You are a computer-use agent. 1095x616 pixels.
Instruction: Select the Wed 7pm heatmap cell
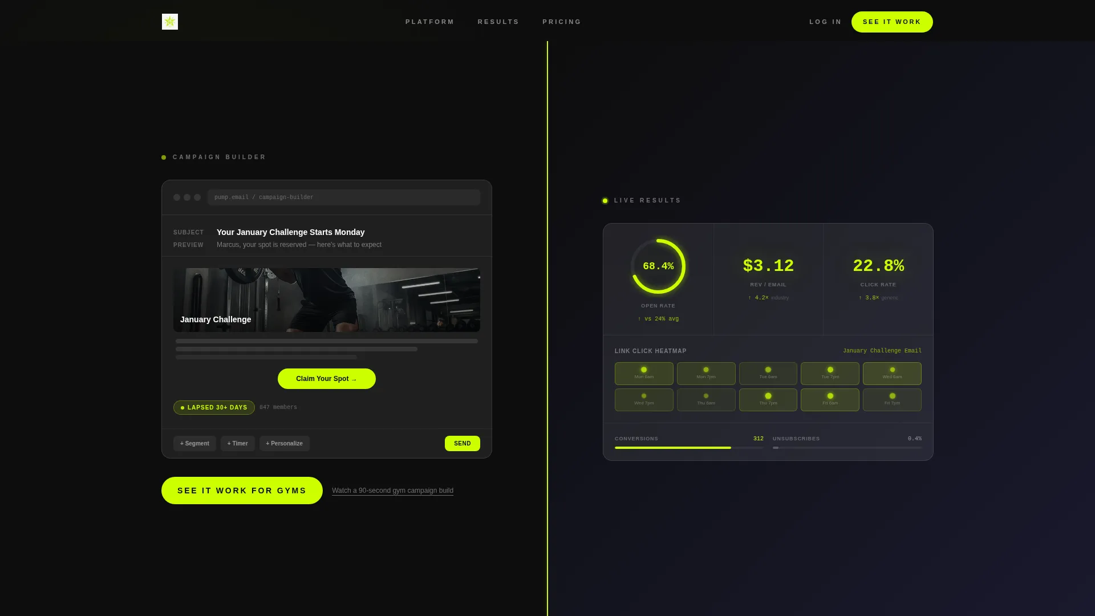644,400
